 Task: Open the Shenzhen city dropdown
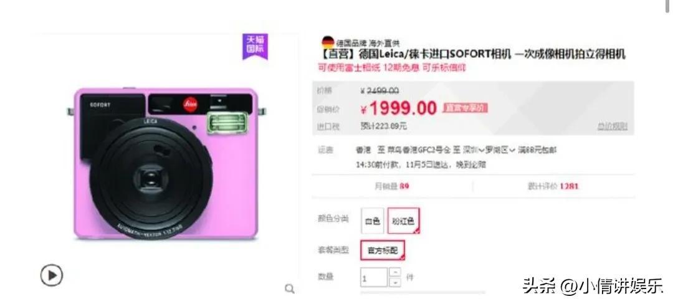tap(474, 150)
